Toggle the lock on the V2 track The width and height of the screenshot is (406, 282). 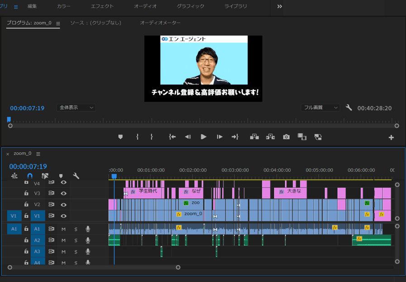tap(26, 204)
